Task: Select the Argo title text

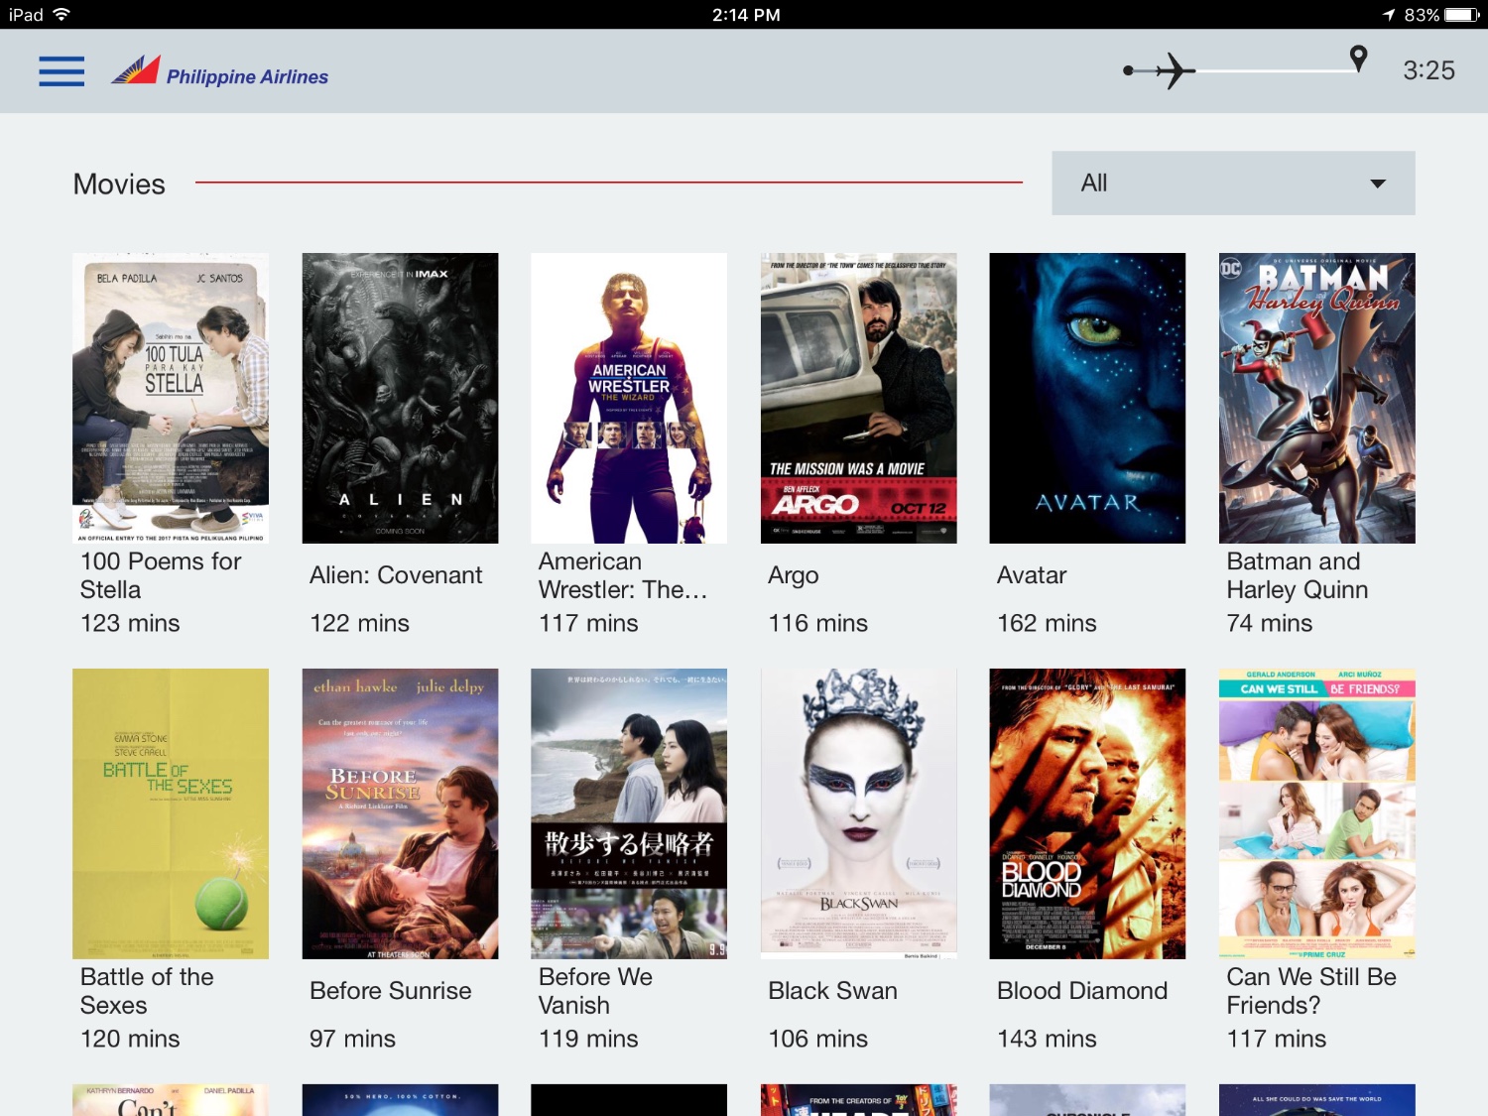Action: 794,576
